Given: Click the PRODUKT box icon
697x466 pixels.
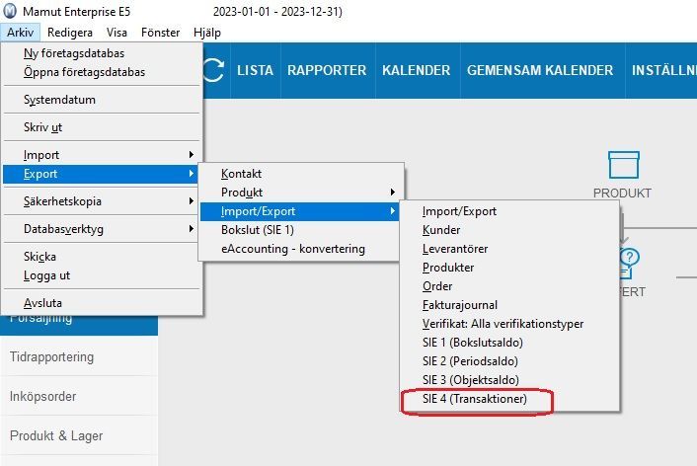Looking at the screenshot, I should [624, 165].
